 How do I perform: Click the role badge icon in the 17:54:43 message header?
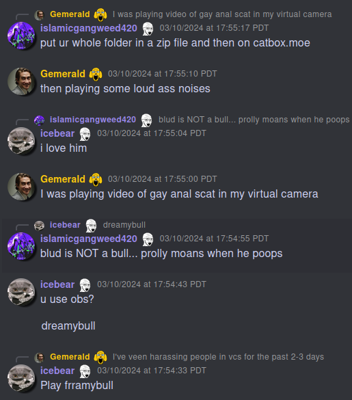click(85, 285)
